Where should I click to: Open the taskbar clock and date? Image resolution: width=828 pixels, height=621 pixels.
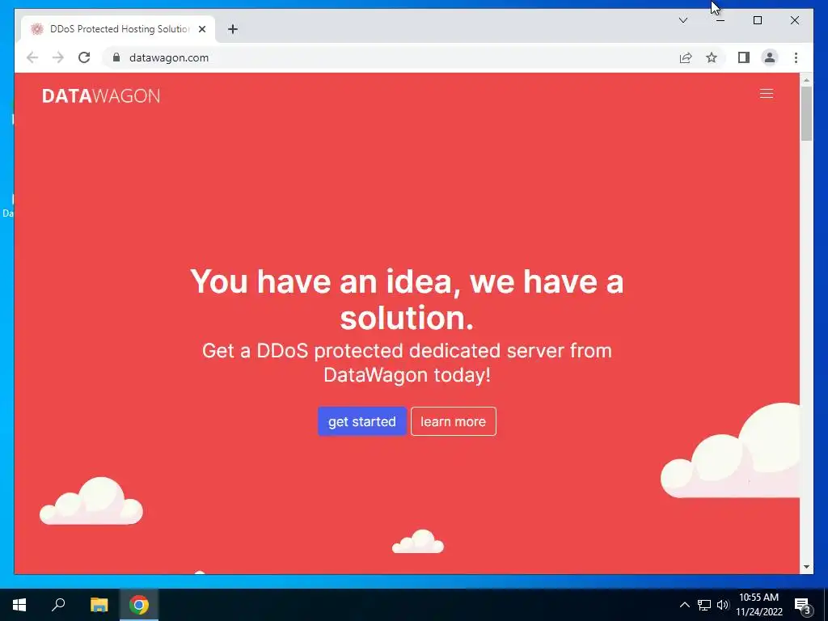tap(758, 605)
